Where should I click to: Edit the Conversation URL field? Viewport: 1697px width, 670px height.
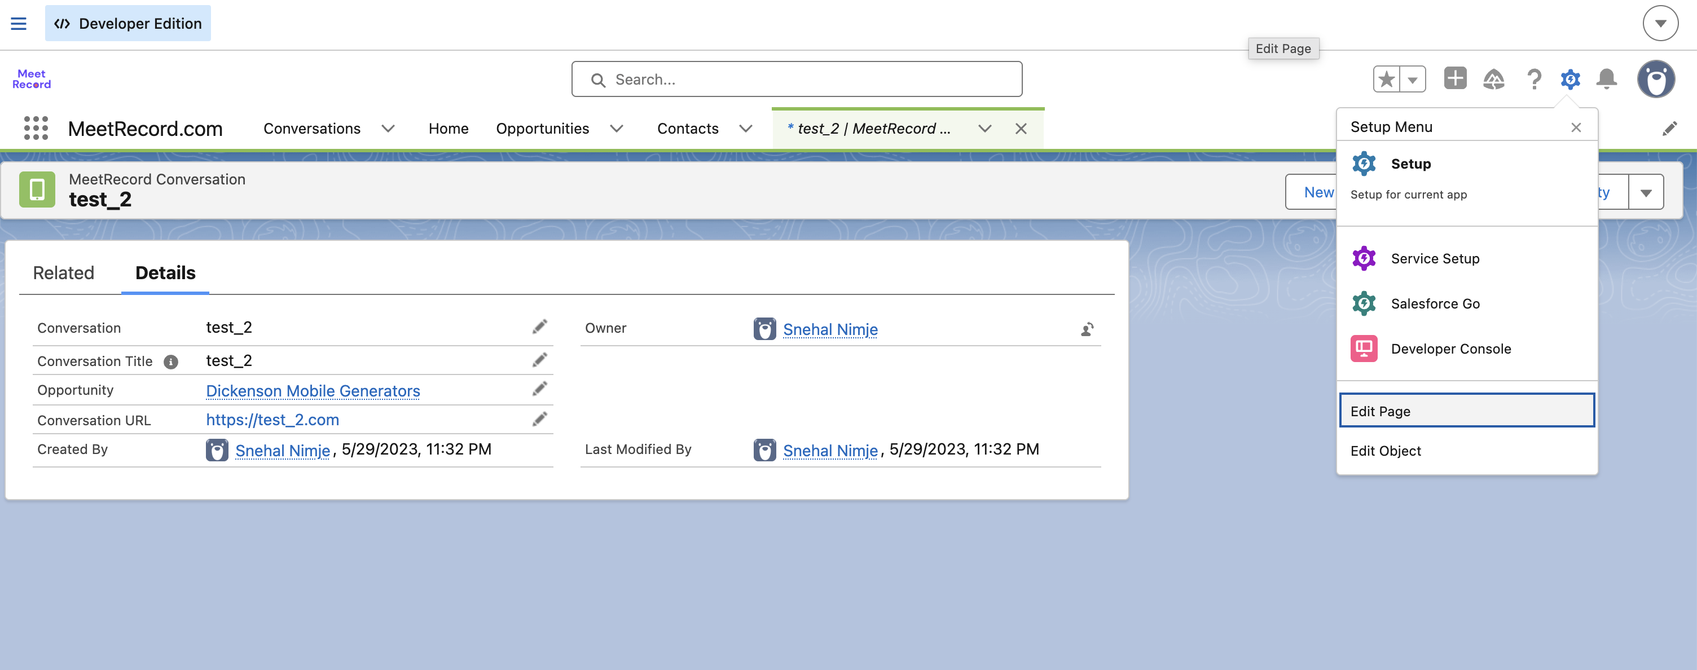click(x=539, y=419)
